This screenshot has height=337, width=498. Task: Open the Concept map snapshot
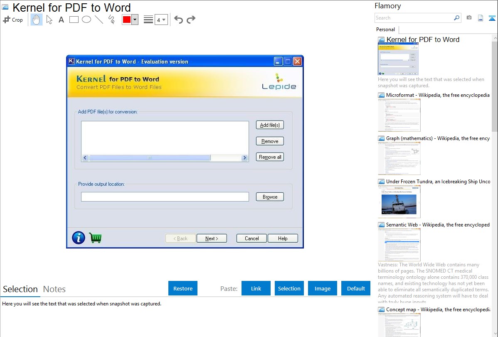[399, 325]
